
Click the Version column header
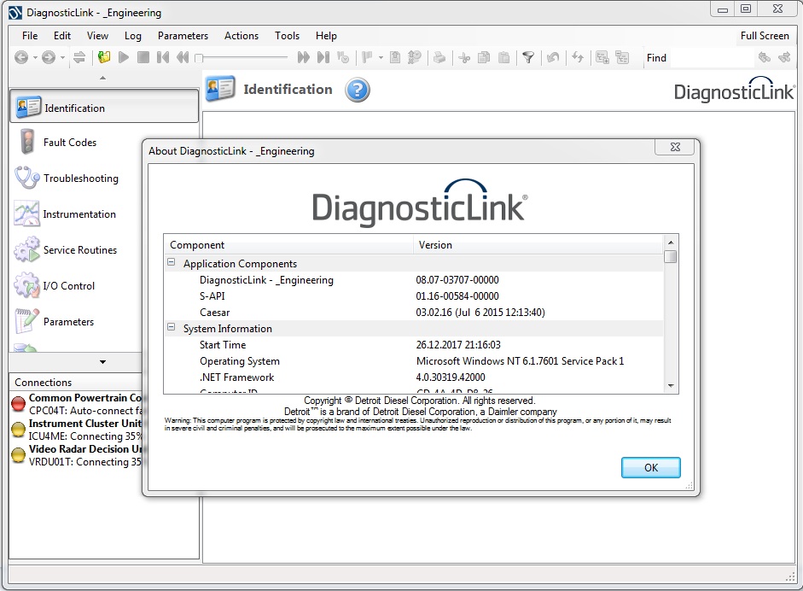pyautogui.click(x=538, y=245)
